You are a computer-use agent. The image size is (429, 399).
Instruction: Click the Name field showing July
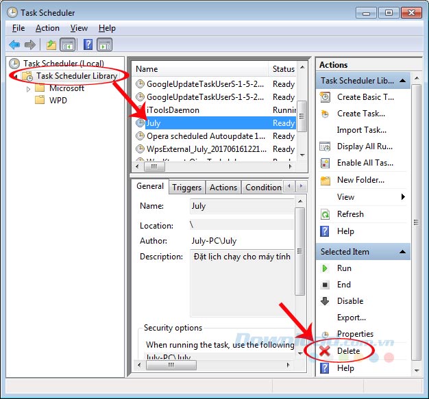point(242,206)
